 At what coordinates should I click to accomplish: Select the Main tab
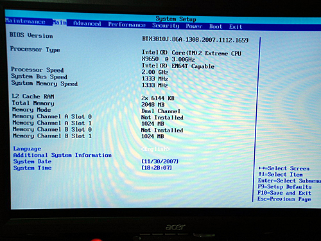[60, 22]
